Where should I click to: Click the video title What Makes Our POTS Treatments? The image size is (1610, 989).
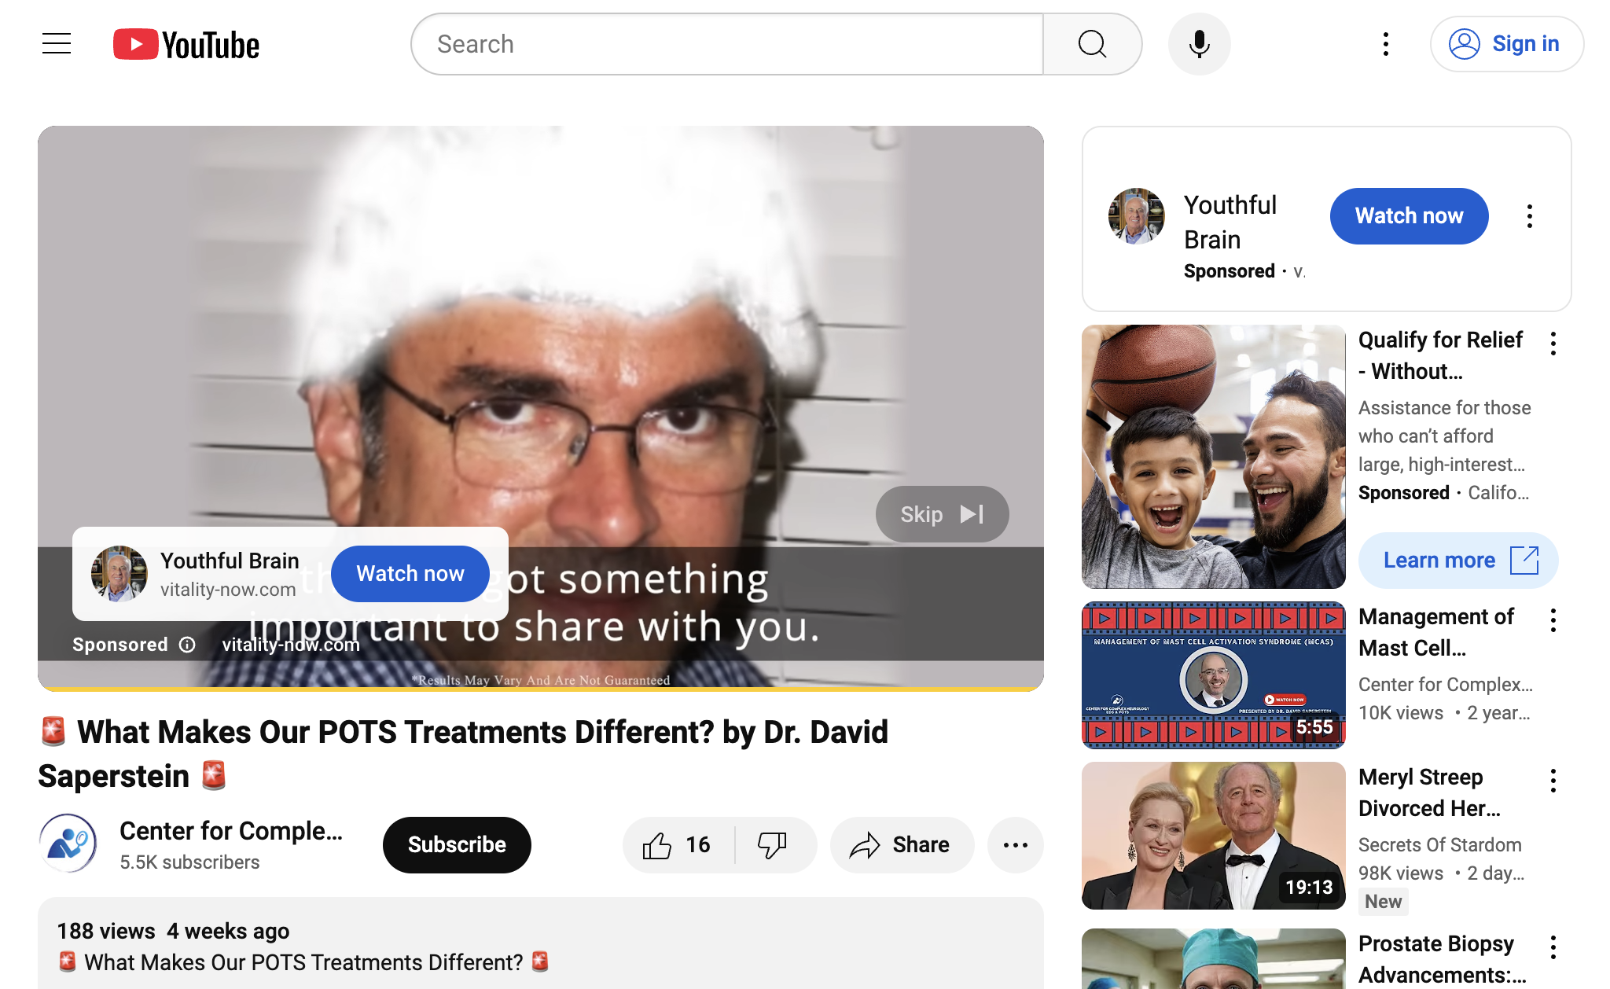pos(464,754)
